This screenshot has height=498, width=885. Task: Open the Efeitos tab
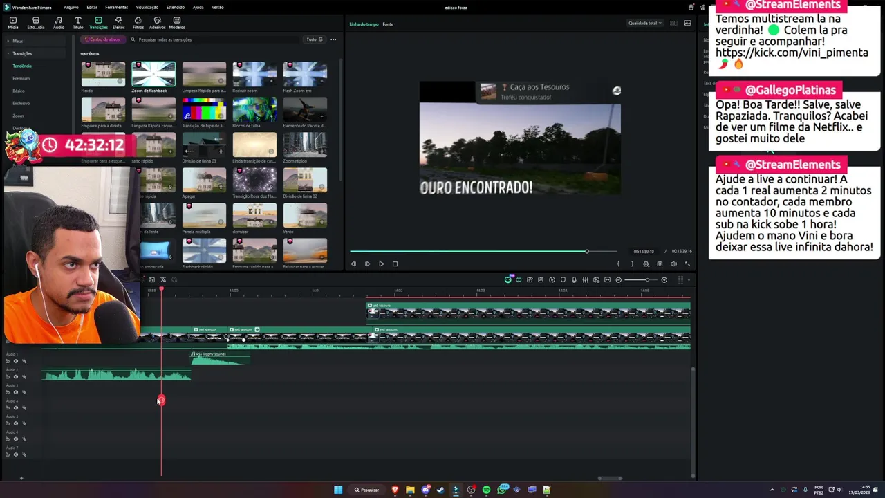[x=118, y=23]
